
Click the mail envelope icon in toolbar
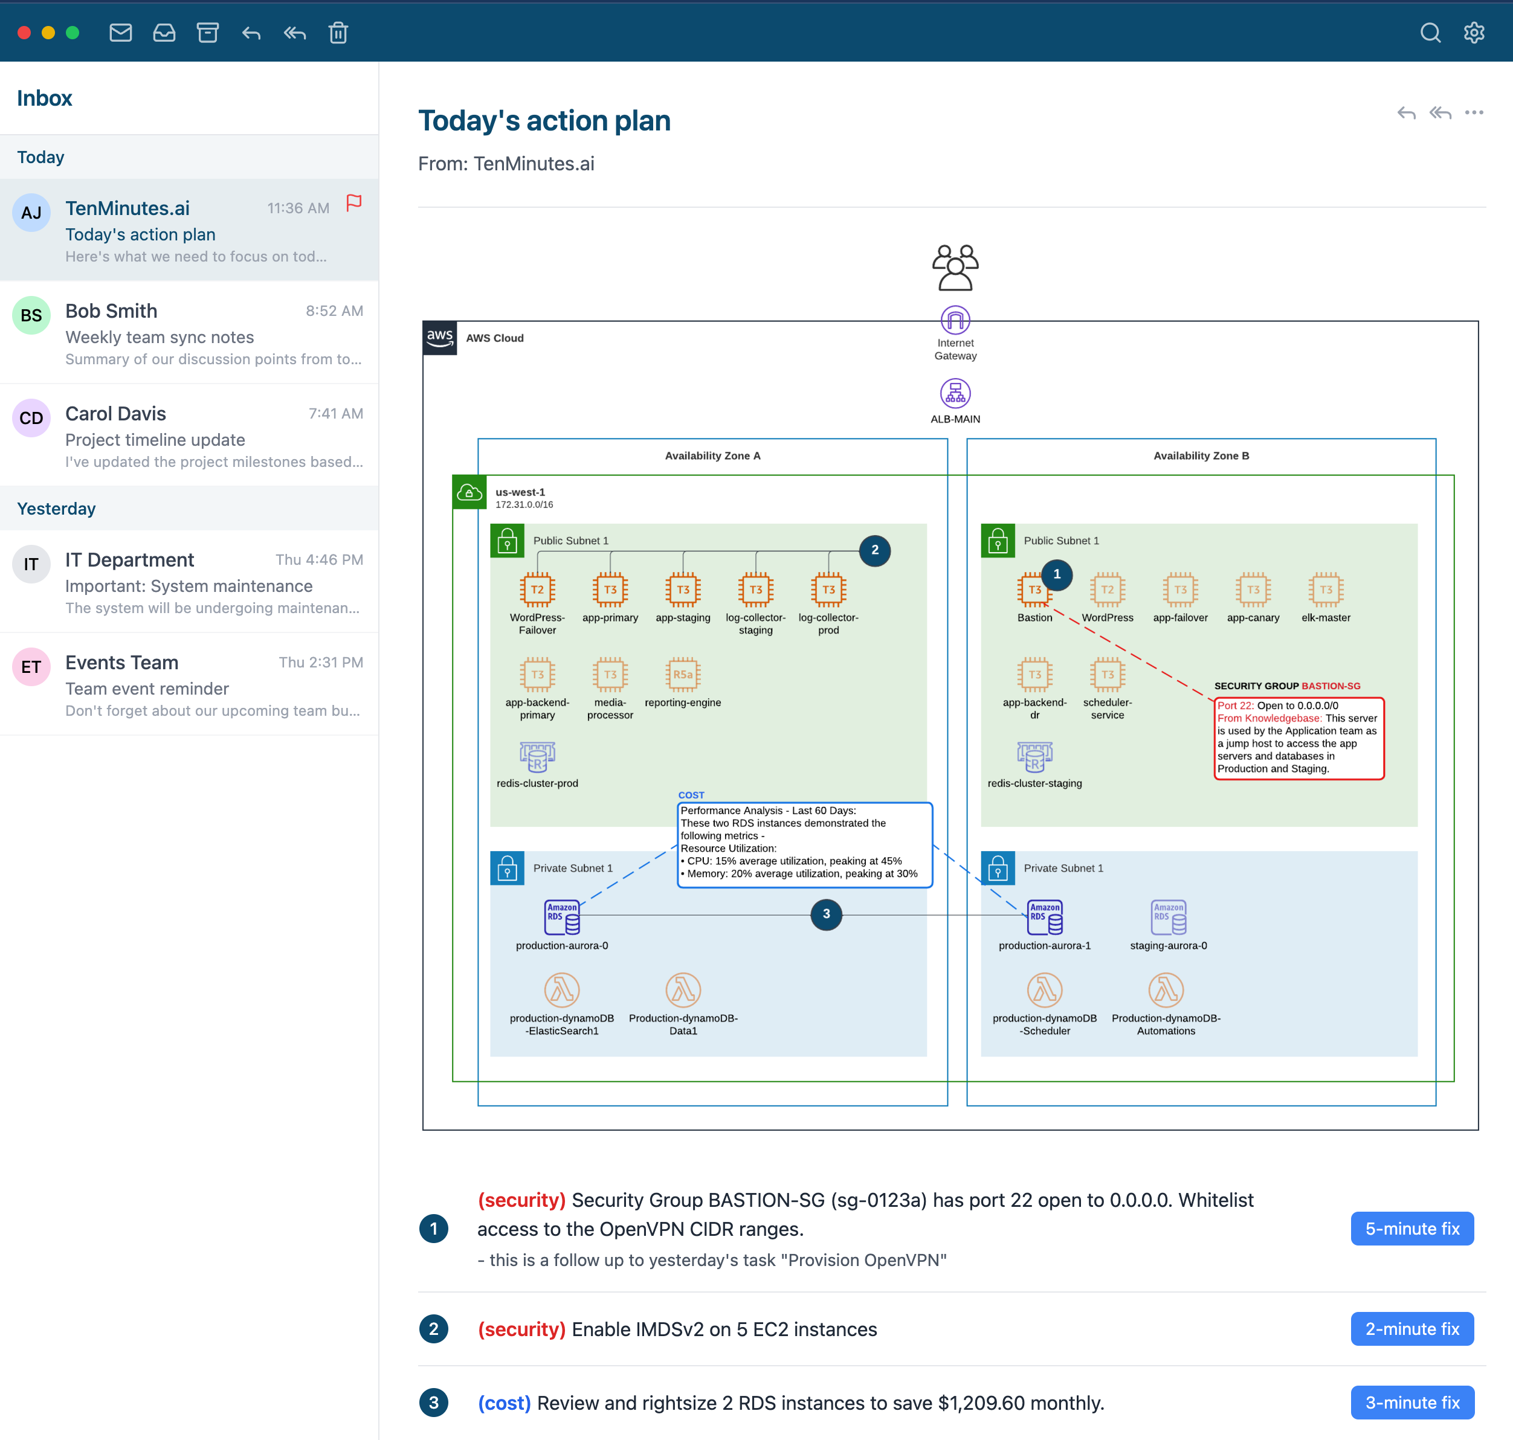click(x=121, y=33)
